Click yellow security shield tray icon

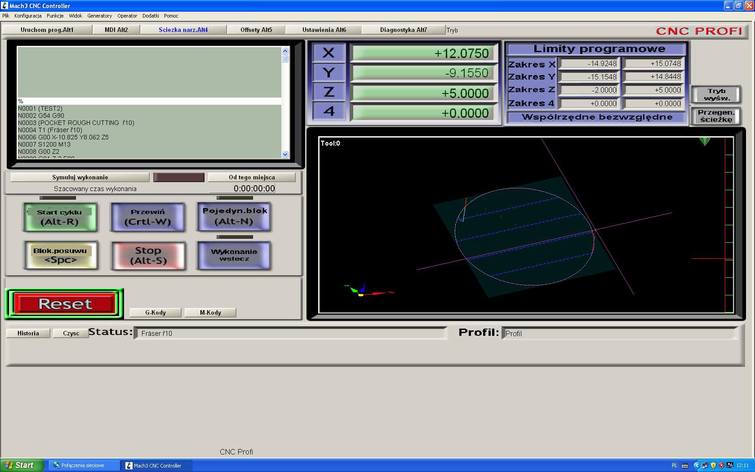pos(713,465)
